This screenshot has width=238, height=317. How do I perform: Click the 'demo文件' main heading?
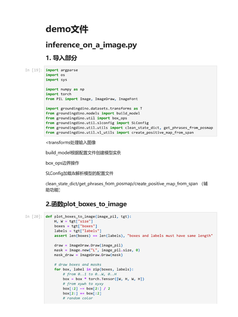tap(67, 29)
